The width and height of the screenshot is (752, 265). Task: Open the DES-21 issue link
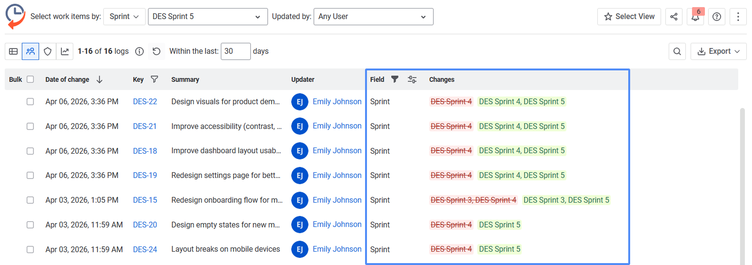145,126
